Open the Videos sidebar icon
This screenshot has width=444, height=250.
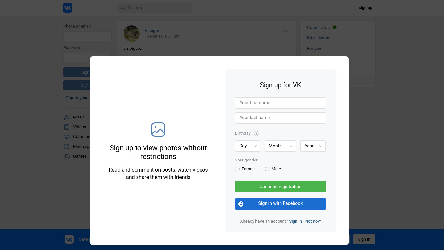click(67, 127)
